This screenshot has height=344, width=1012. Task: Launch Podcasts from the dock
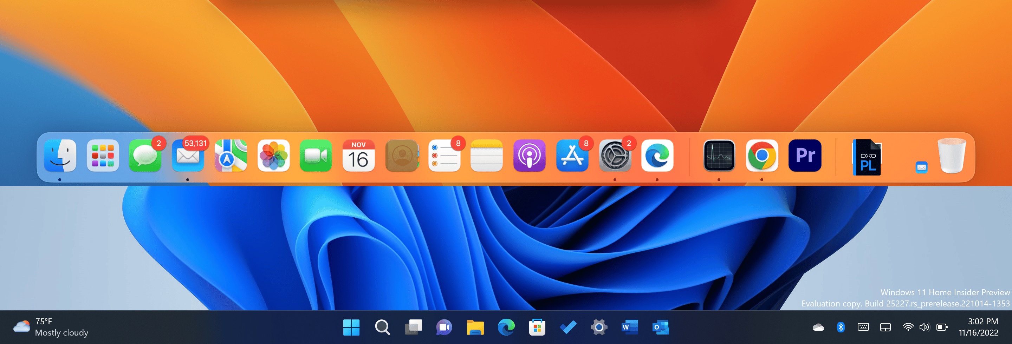tap(530, 156)
